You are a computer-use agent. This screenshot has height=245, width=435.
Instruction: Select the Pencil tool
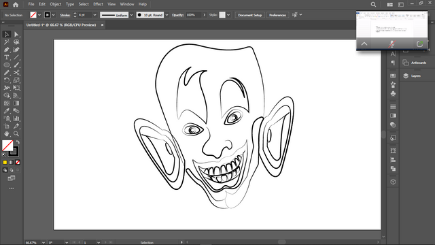7,73
